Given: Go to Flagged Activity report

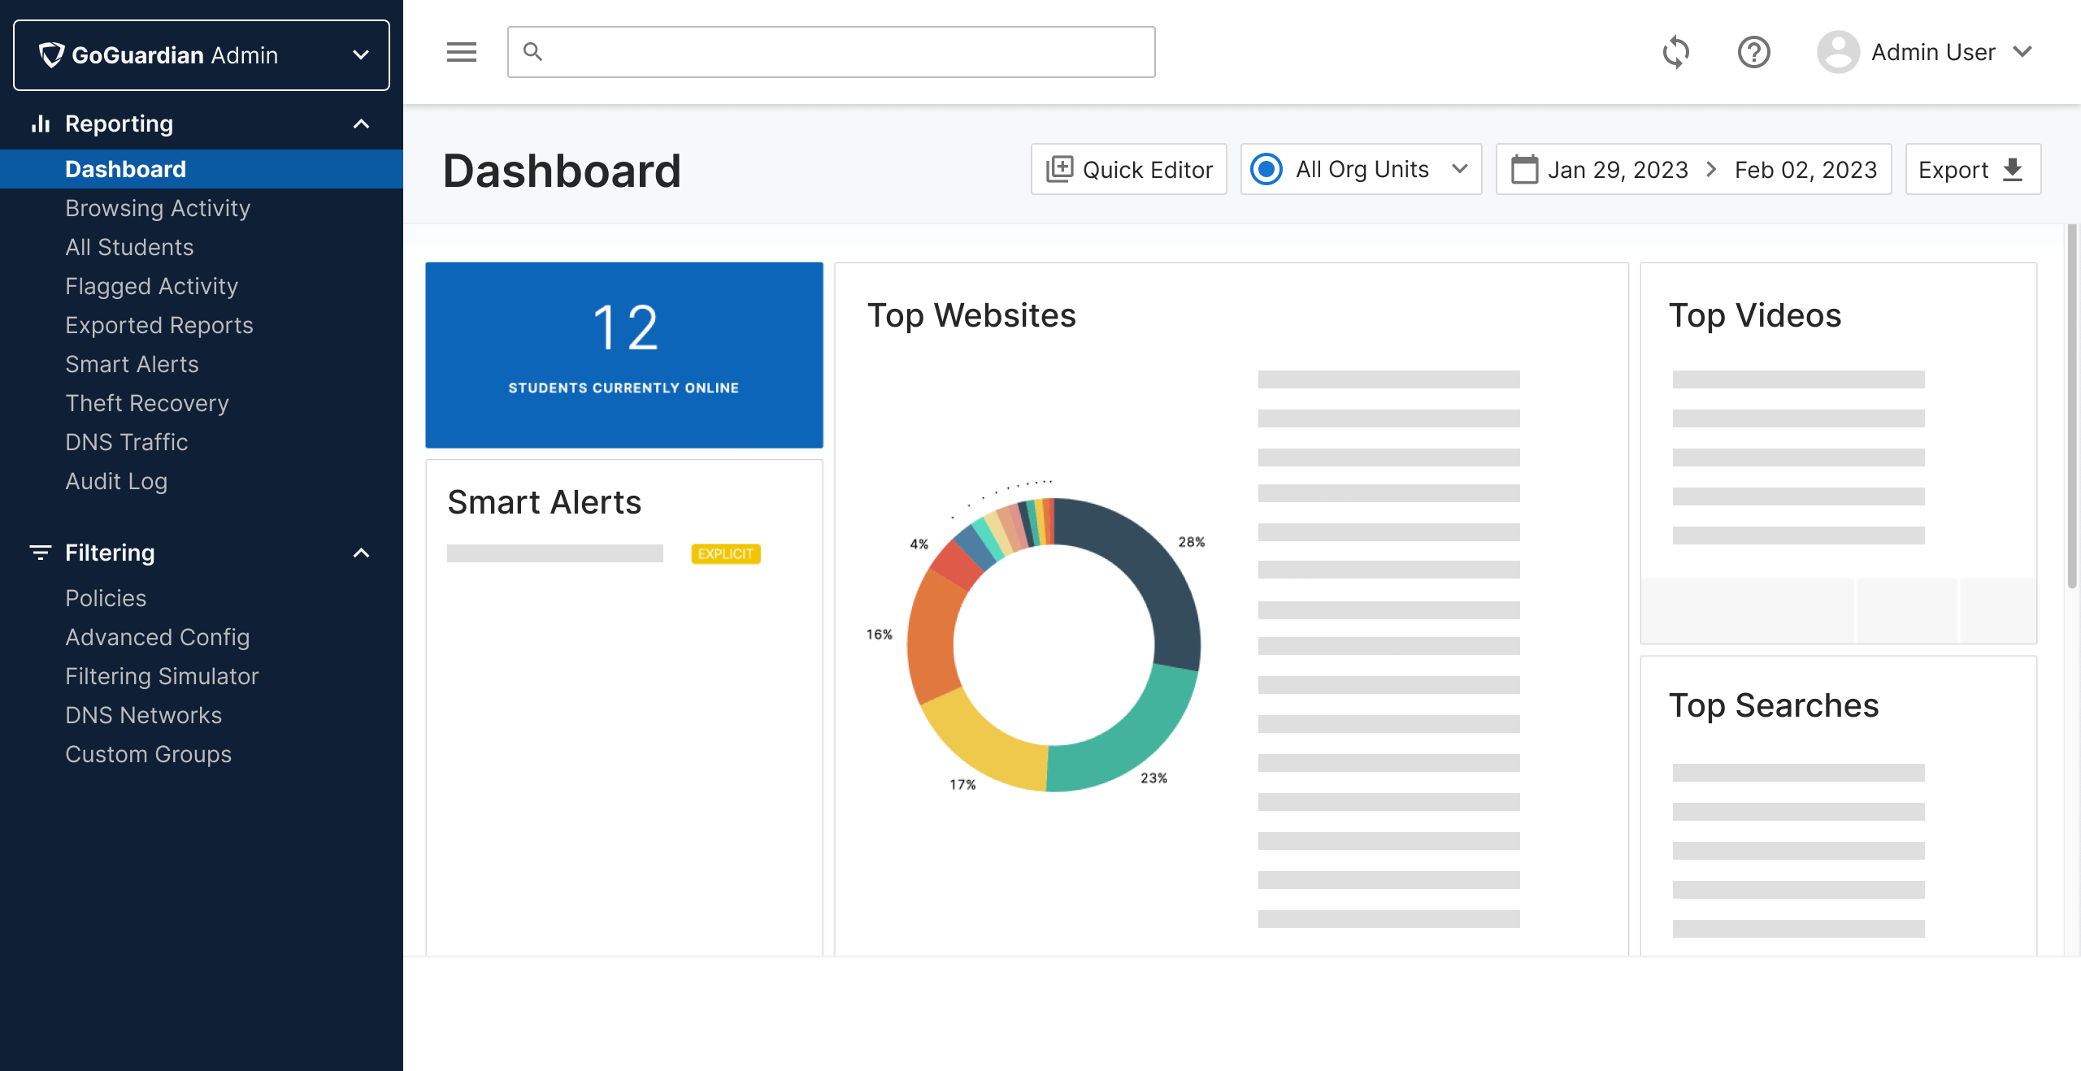Looking at the screenshot, I should click(151, 286).
